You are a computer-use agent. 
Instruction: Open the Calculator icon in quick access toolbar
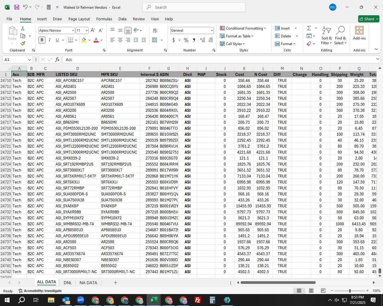coord(49,7)
